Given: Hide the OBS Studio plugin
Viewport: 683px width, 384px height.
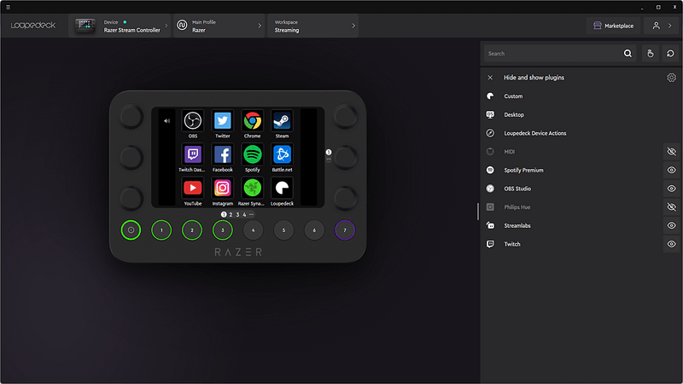Looking at the screenshot, I should pos(671,189).
